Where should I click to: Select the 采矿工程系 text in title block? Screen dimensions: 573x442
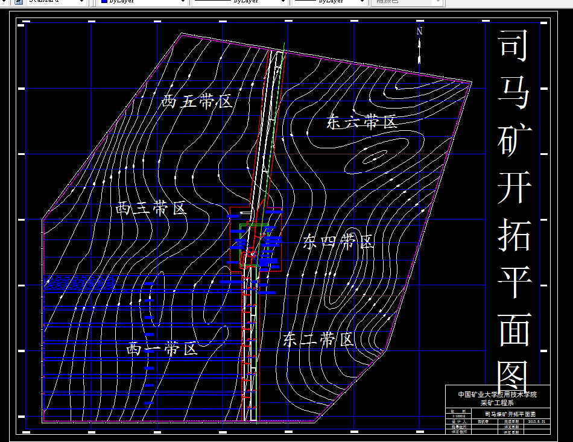(x=497, y=403)
